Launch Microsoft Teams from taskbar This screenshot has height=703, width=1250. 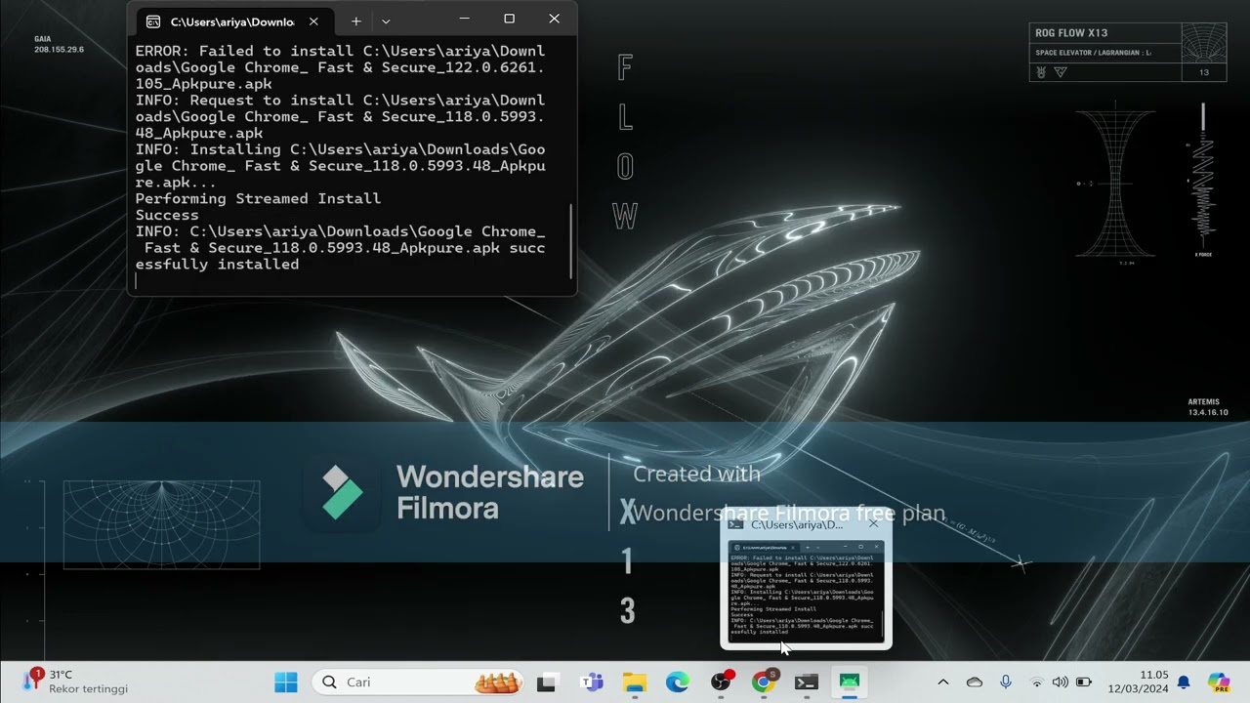[591, 682]
